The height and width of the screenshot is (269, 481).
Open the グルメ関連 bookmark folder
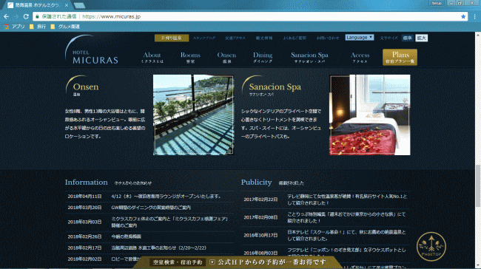coord(65,27)
